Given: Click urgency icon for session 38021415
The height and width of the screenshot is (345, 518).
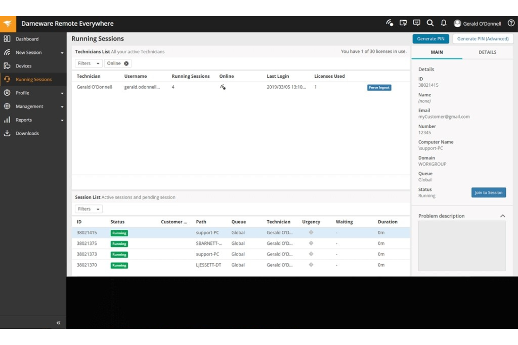Looking at the screenshot, I should [311, 232].
